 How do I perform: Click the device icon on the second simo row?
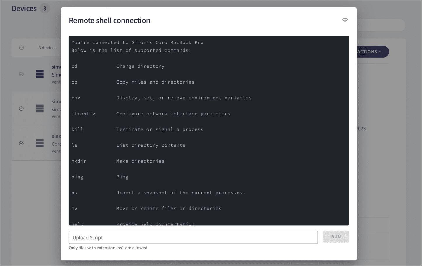40,108
